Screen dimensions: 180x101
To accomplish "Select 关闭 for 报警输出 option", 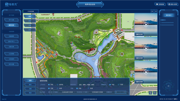I will (57, 88).
